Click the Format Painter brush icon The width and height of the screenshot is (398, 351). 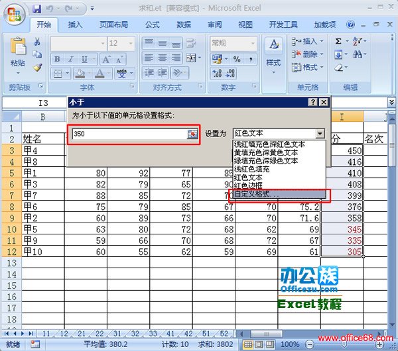click(38, 68)
